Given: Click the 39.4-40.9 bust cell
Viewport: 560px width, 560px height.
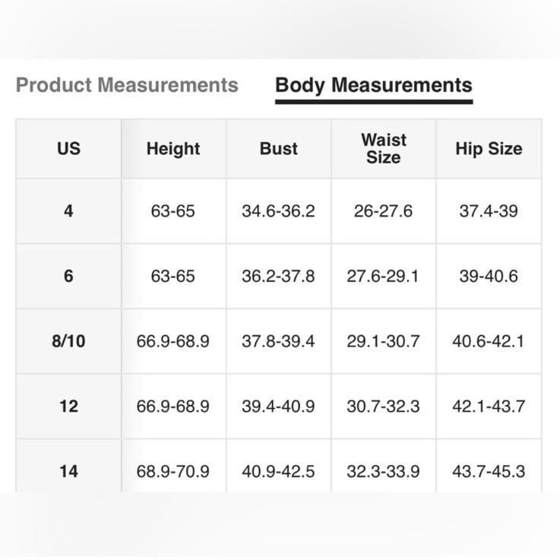Looking at the screenshot, I should (x=279, y=407).
